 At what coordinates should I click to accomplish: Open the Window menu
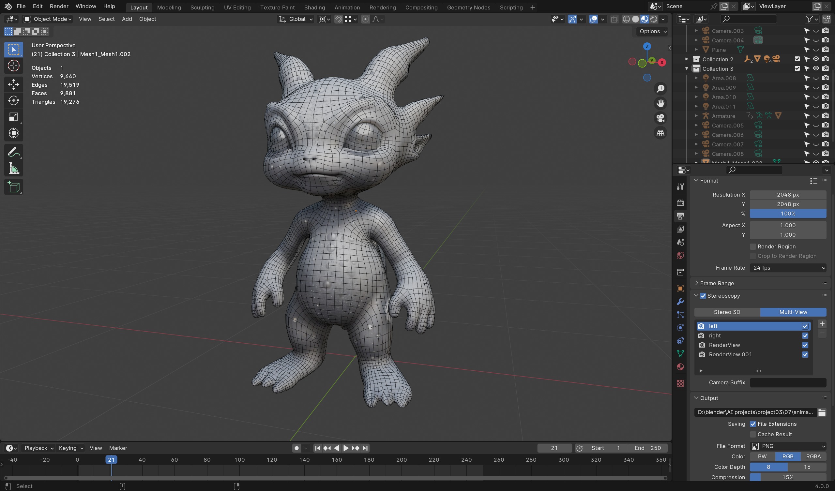(86, 6)
